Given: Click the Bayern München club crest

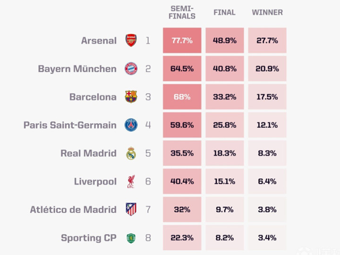Looking at the screenshot, I should [131, 69].
